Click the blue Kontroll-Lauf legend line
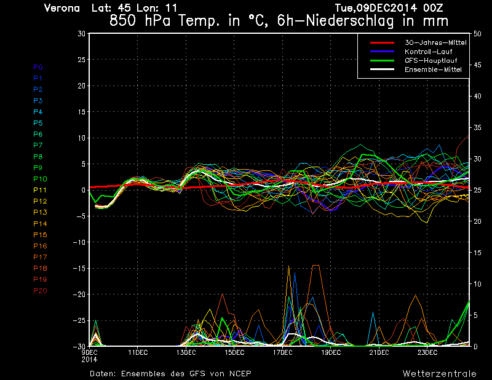 (x=382, y=52)
